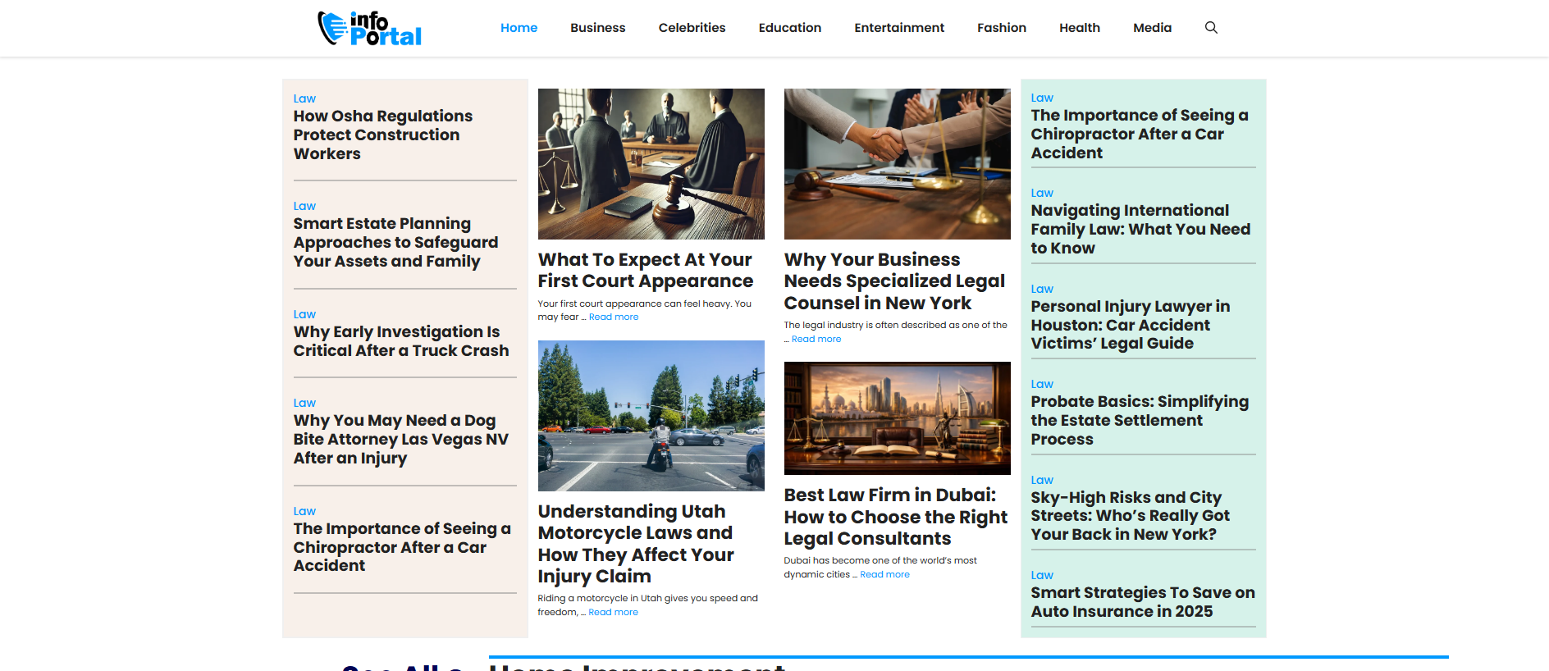Viewport: 1549px width, 671px height.
Task: Open 'Why Early Investigation Is Critical' truck crash article
Action: pyautogui.click(x=401, y=341)
